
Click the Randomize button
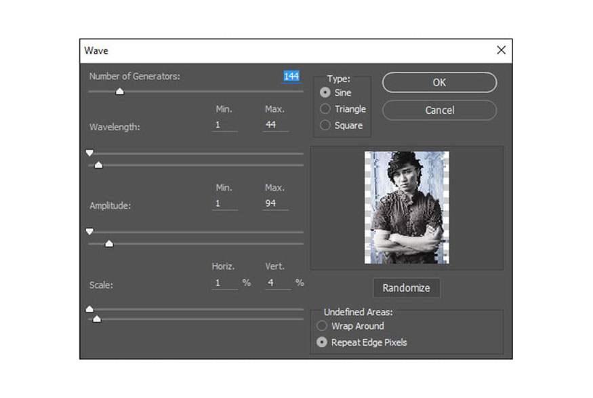point(407,288)
